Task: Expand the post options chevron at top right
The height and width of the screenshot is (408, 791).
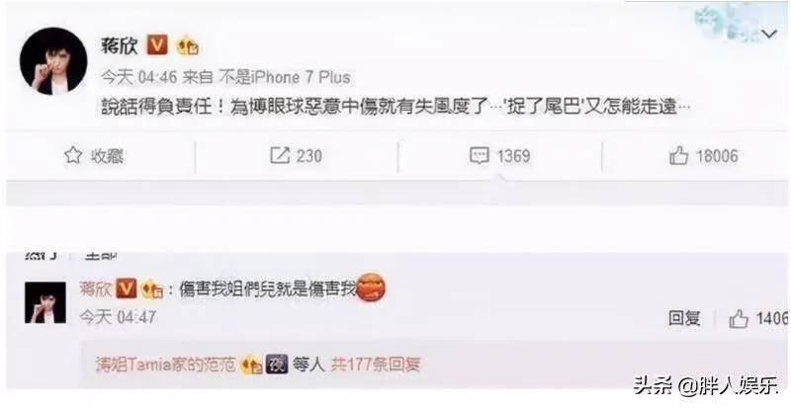Action: pos(769,35)
